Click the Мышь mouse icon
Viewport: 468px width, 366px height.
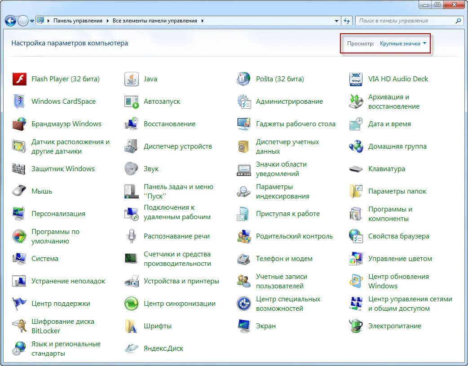click(20, 191)
